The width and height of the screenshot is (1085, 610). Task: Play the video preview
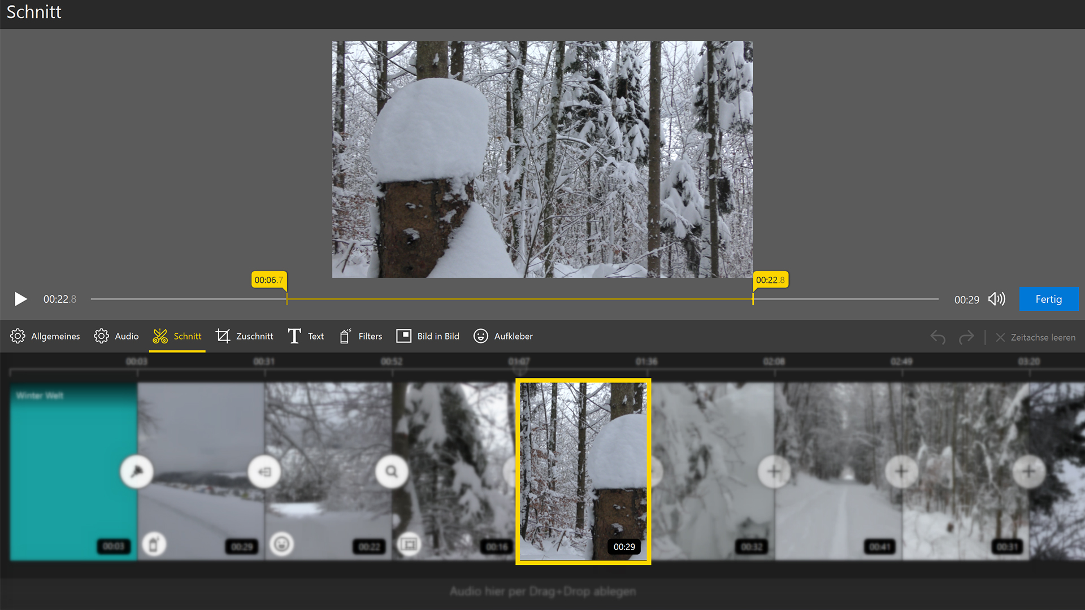point(20,299)
